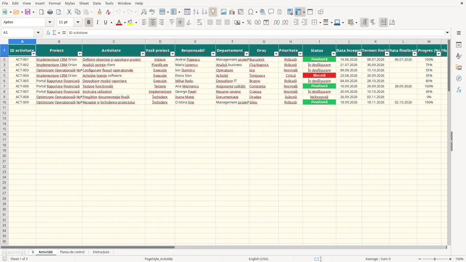Viewport: 466px width, 262px height.
Task: Expand the formula bar arrow
Action: click(x=447, y=33)
